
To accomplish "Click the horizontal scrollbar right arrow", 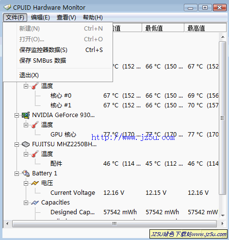I will [x=222, y=224].
